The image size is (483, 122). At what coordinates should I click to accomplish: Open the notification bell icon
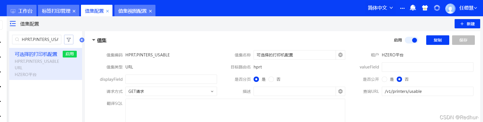pos(413,8)
